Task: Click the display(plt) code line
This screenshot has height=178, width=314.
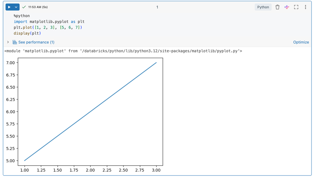Action: pyautogui.click(x=27, y=33)
